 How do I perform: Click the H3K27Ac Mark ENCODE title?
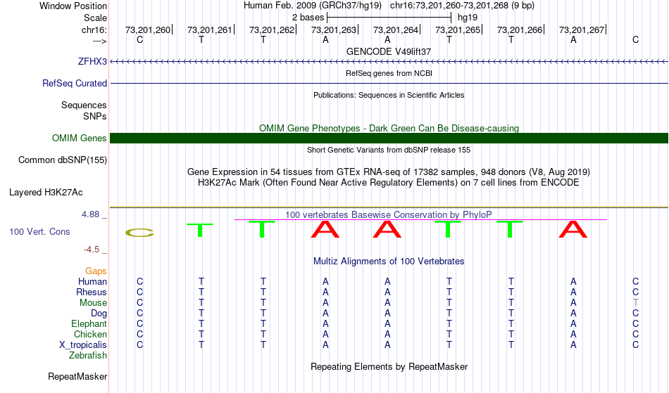[389, 183]
